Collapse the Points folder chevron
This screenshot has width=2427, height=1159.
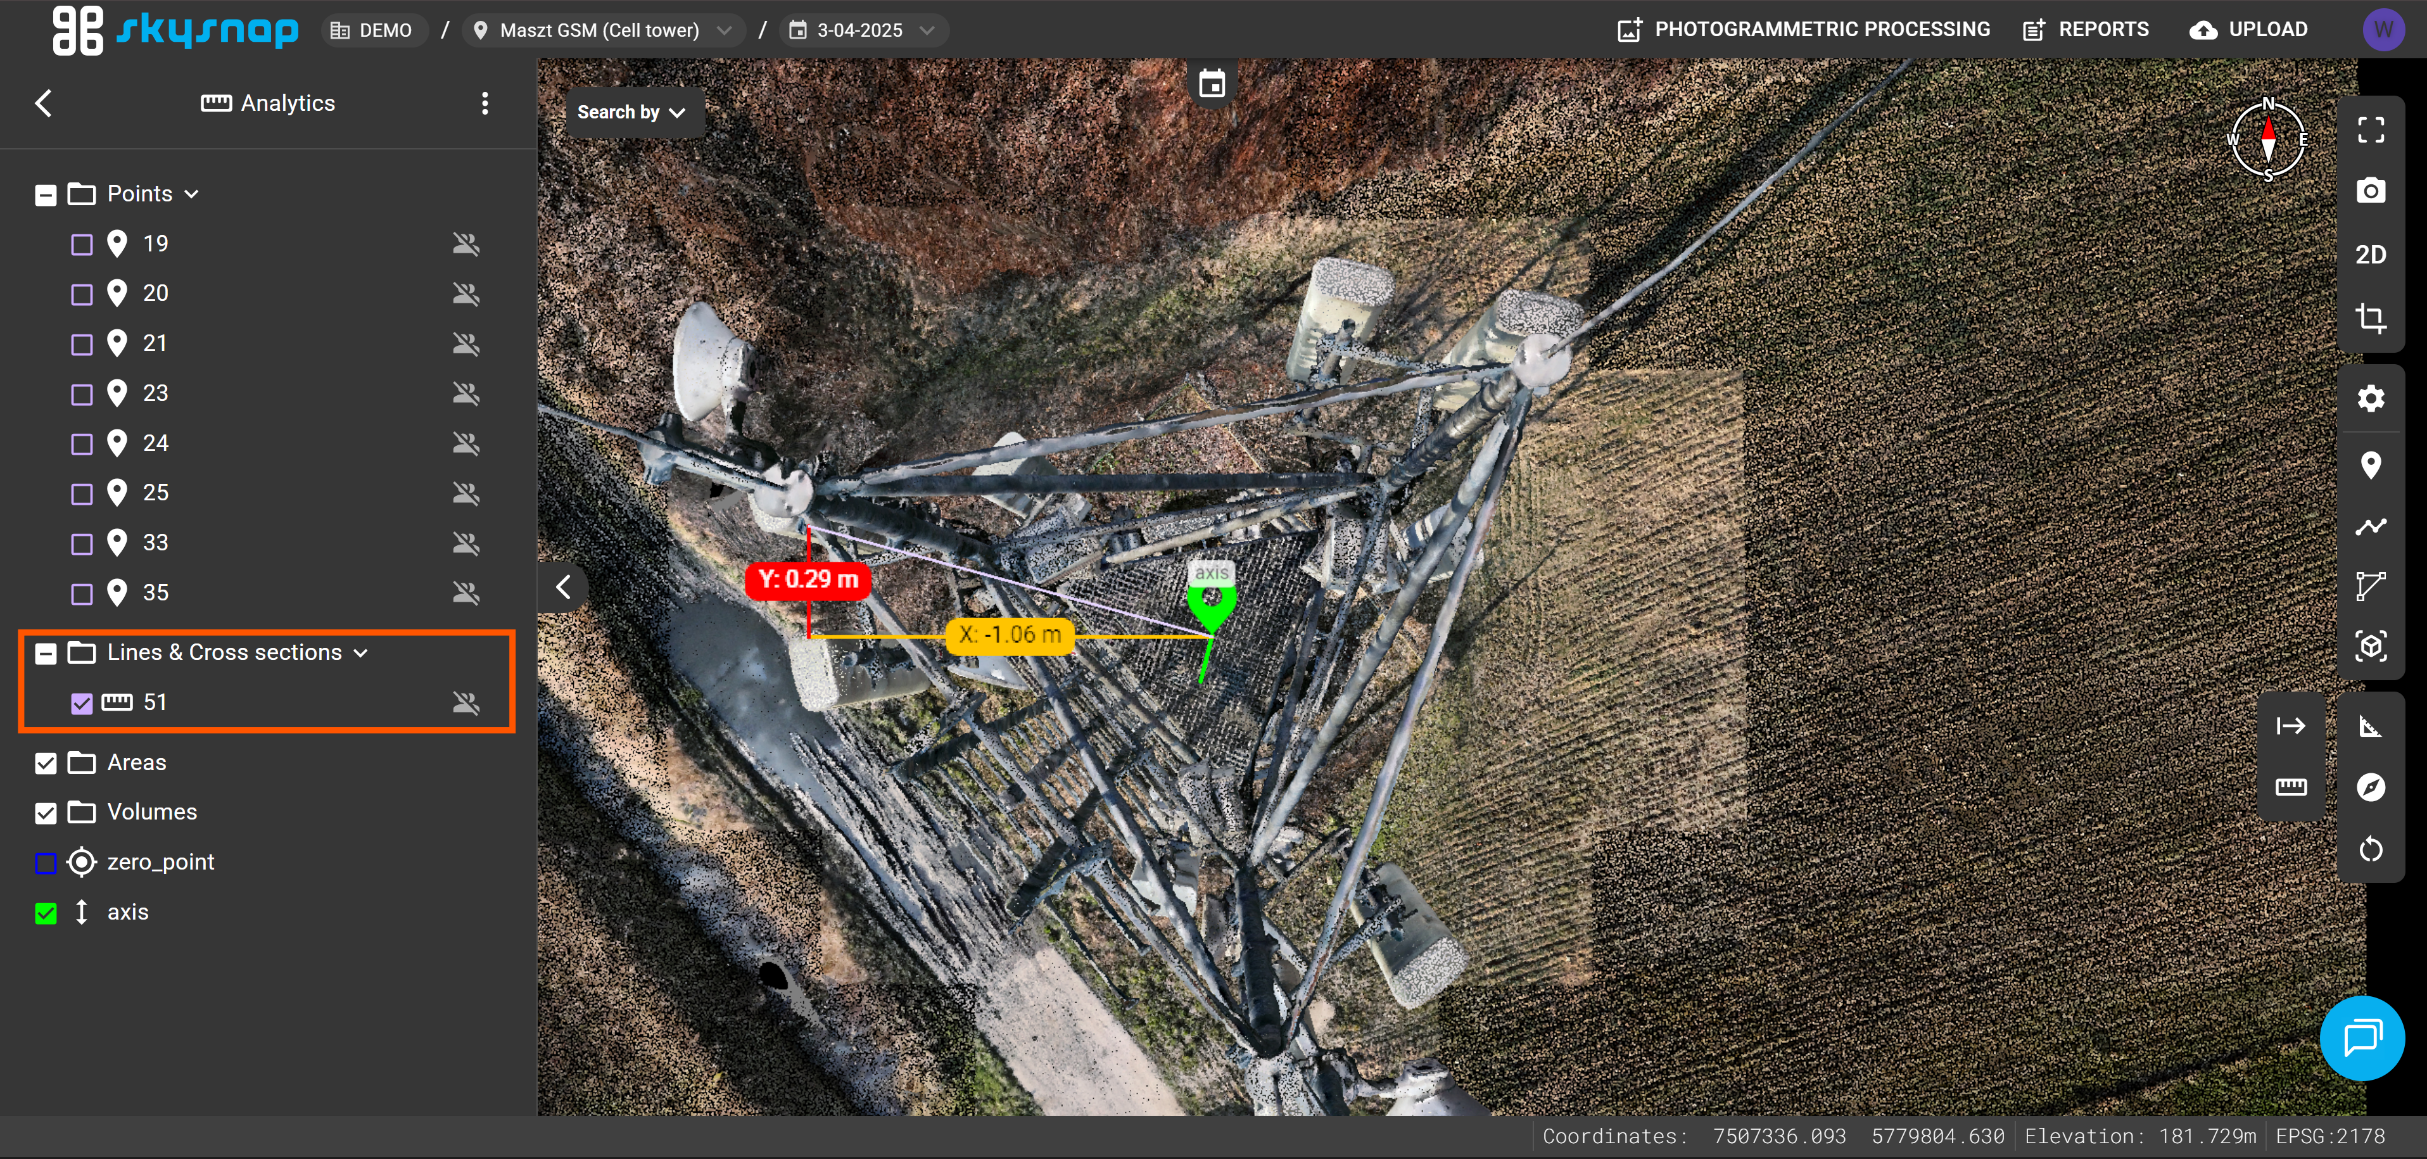click(x=191, y=194)
